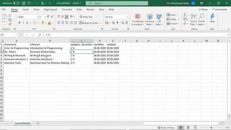The height and width of the screenshot is (130, 231).
Task: Click the Fill down icon
Action: 185,19
